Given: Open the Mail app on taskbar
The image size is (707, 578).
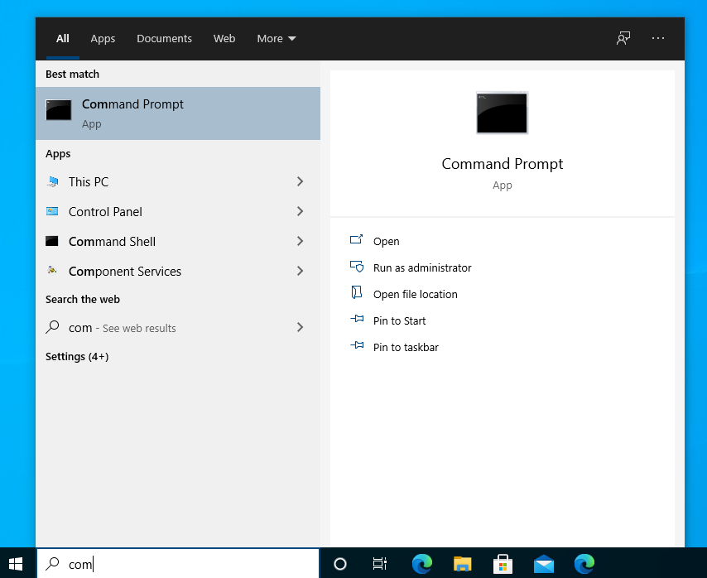Looking at the screenshot, I should tap(543, 564).
